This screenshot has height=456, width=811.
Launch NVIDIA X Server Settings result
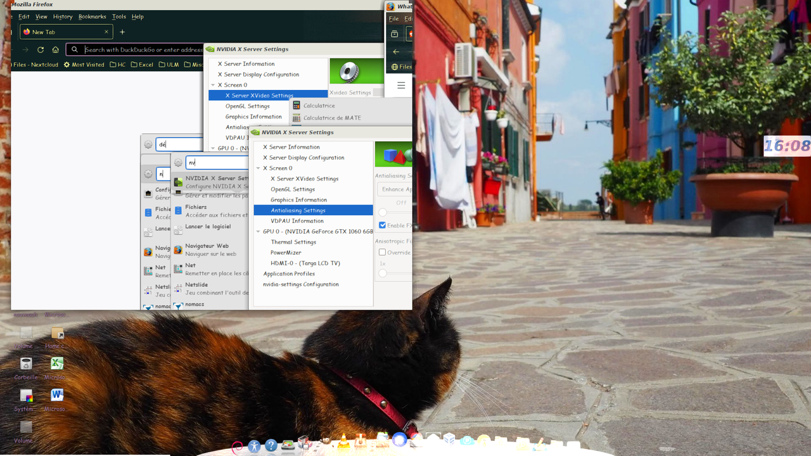pos(210,182)
